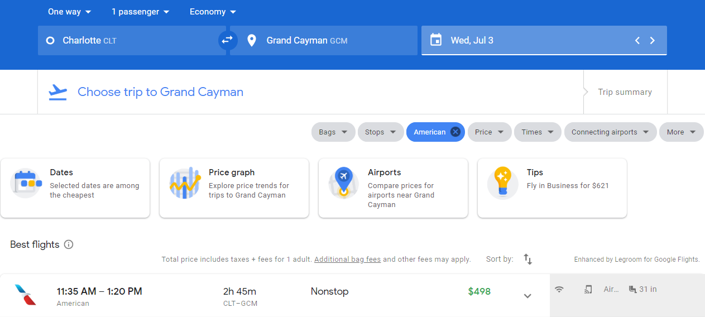This screenshot has width=705, height=317.
Task: Click the Sort by swap arrows icon
Action: 528,259
